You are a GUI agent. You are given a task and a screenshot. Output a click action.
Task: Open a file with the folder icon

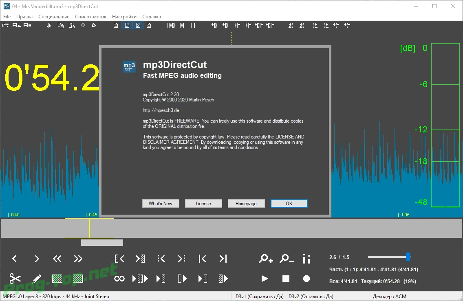pyautogui.click(x=5, y=25)
